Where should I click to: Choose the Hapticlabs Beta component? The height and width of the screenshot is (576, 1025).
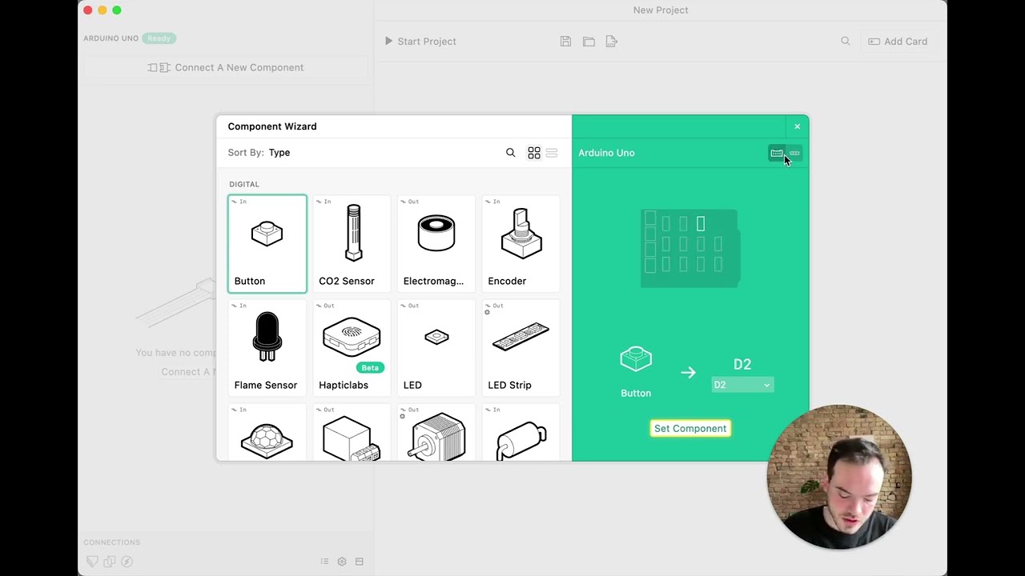coord(352,348)
